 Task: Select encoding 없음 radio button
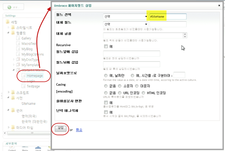(106, 93)
